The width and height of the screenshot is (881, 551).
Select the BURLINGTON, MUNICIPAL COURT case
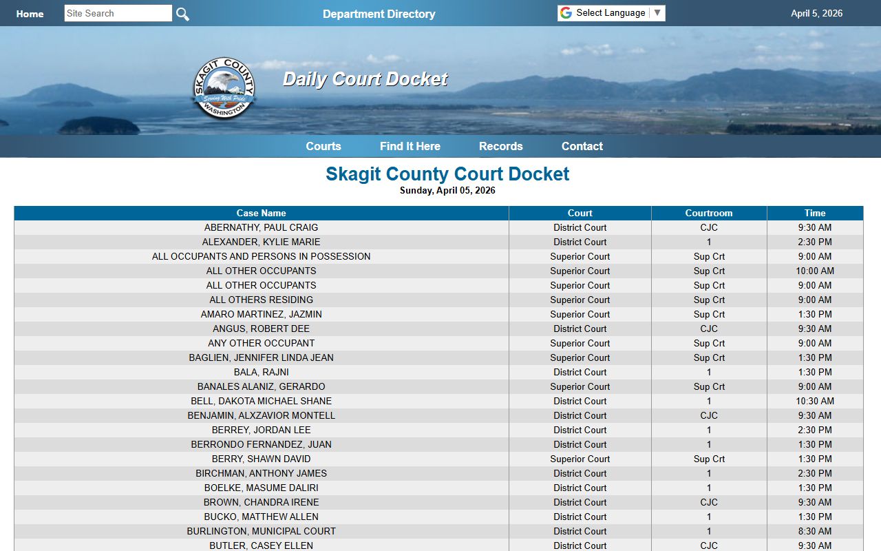(262, 531)
